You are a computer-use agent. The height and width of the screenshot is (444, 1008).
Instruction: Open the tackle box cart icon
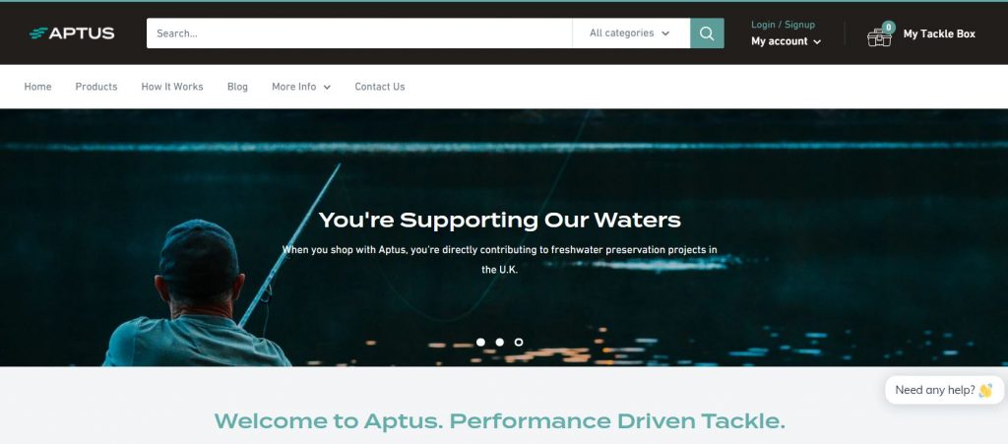(879, 37)
